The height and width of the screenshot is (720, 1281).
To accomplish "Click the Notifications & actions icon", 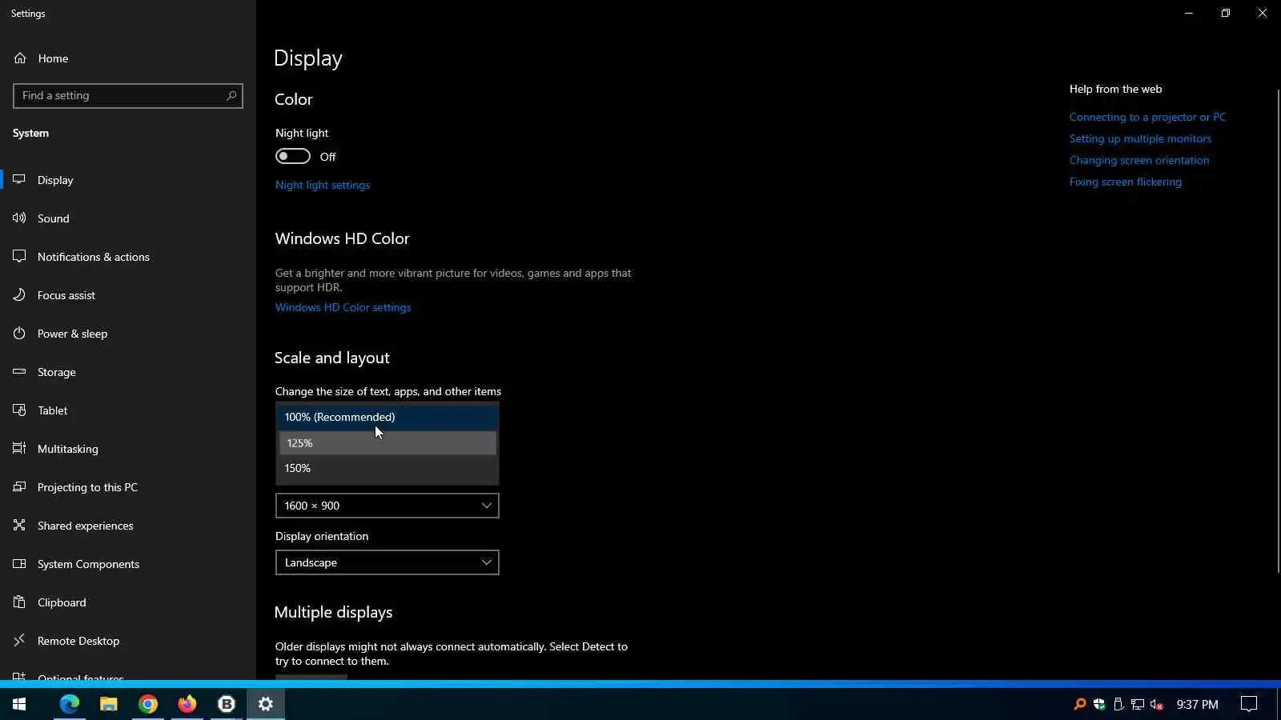I will [19, 257].
